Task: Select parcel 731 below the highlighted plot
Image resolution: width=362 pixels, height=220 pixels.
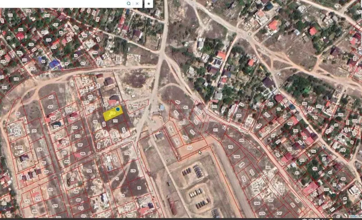Action: point(115,121)
